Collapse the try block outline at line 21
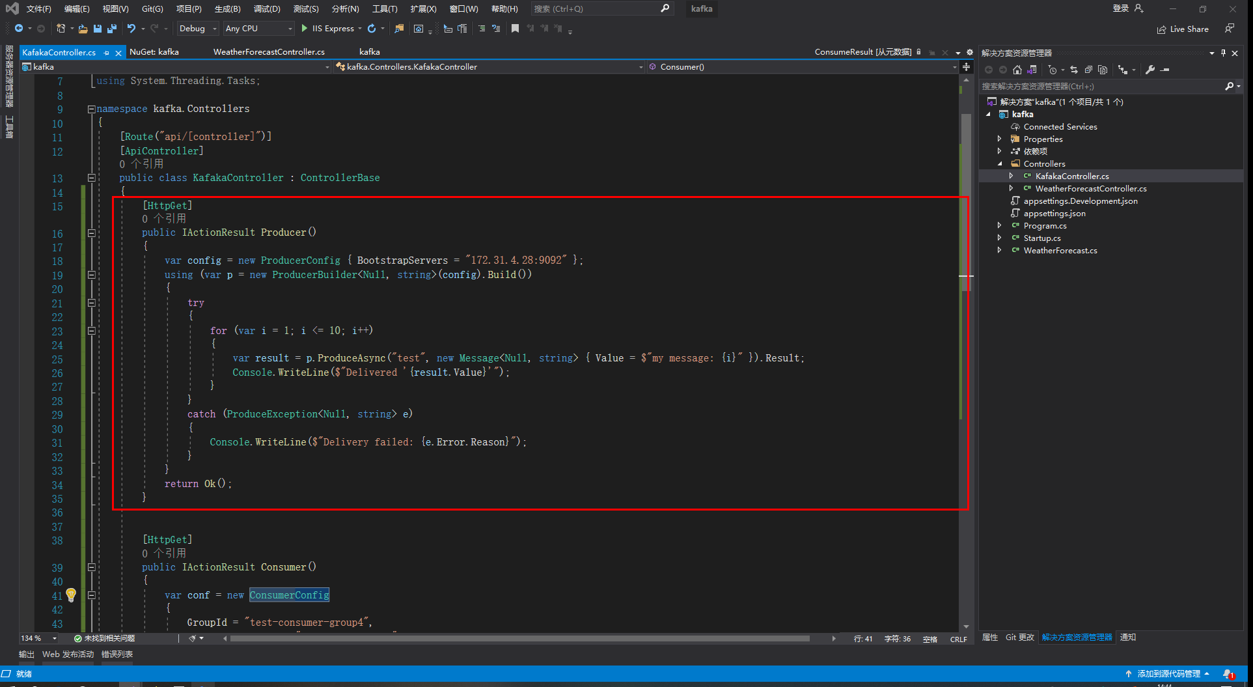1253x687 pixels. (x=91, y=303)
